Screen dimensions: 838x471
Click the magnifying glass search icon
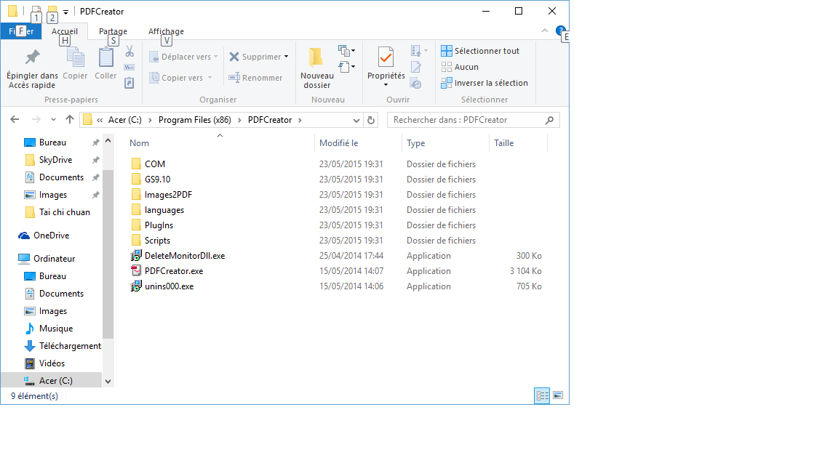pyautogui.click(x=549, y=120)
